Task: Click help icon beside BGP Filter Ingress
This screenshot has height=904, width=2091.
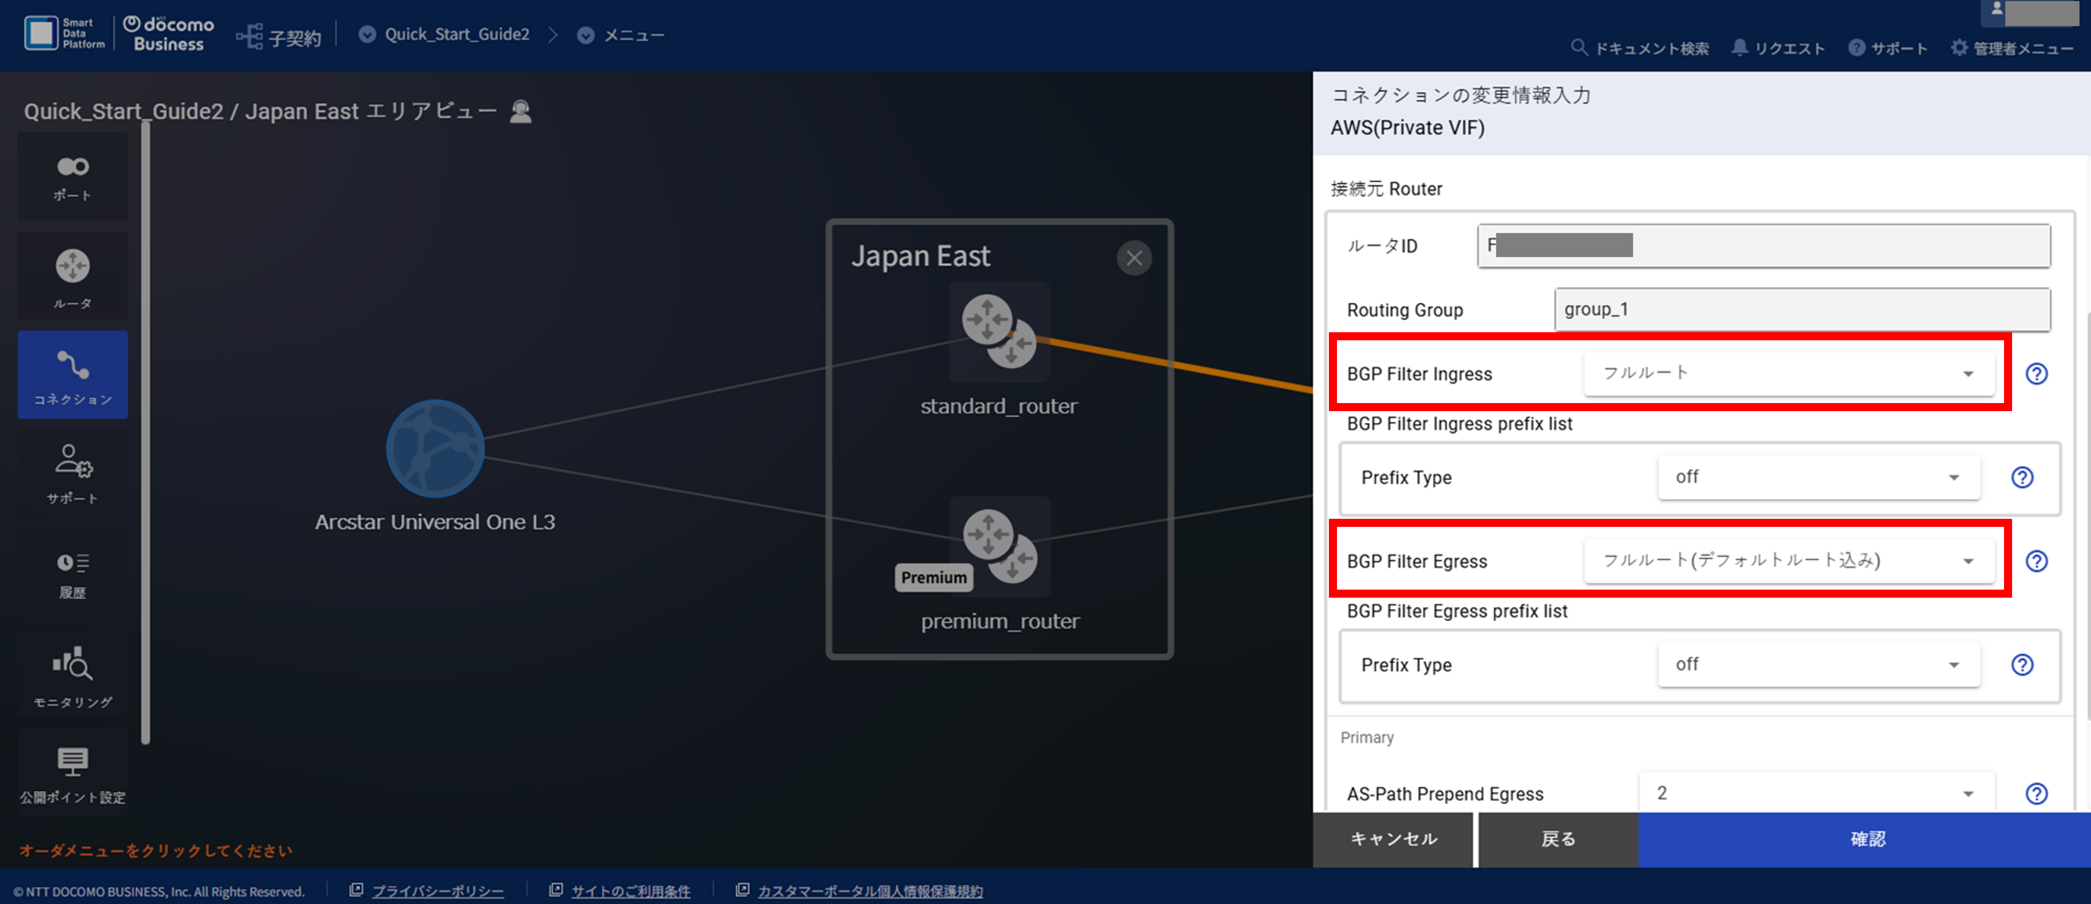Action: tap(2036, 373)
